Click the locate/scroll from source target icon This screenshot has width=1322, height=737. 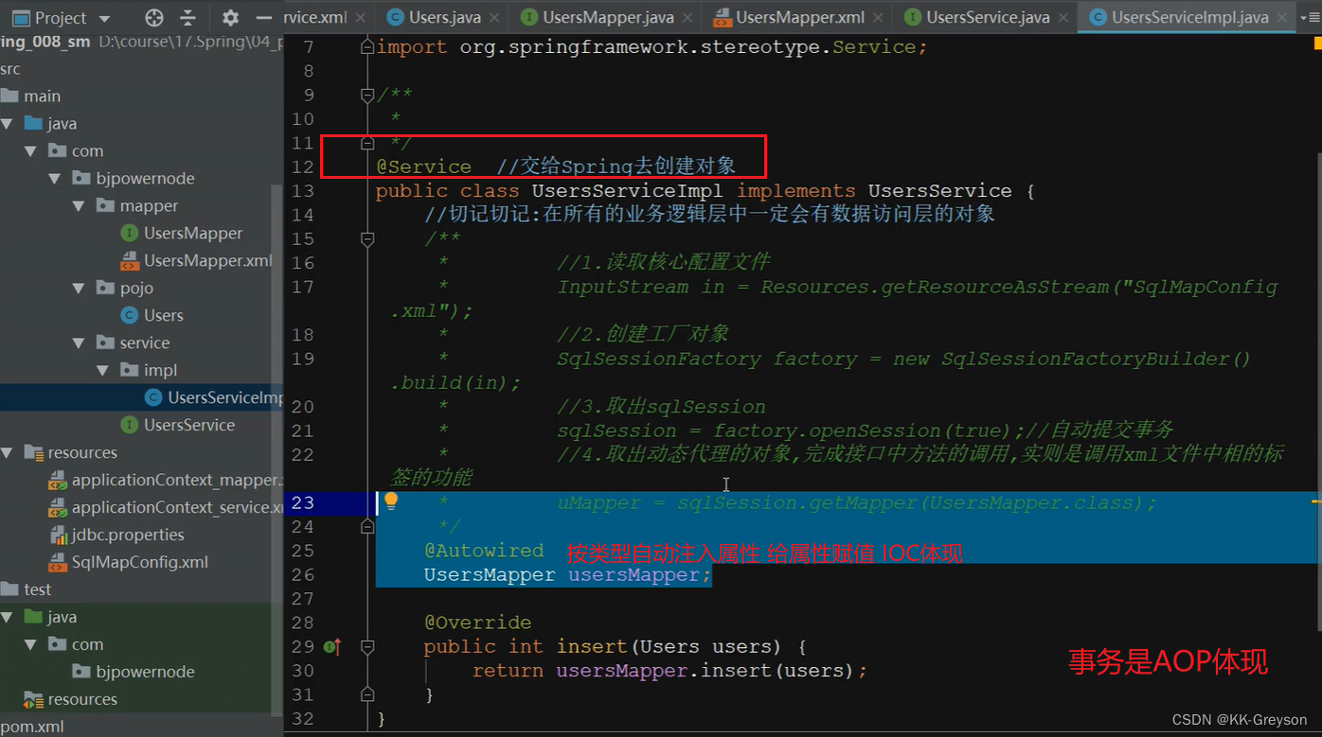(154, 18)
